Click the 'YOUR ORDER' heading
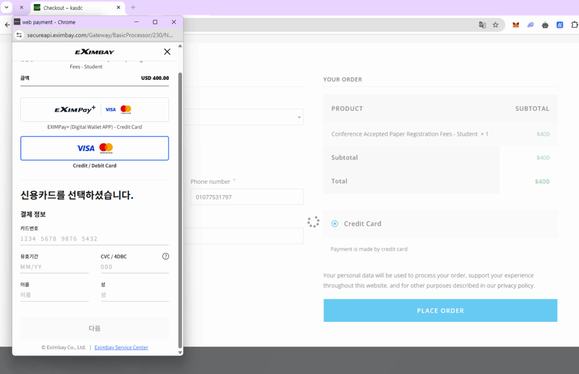Viewport: 579px width, 374px height. 343,79
